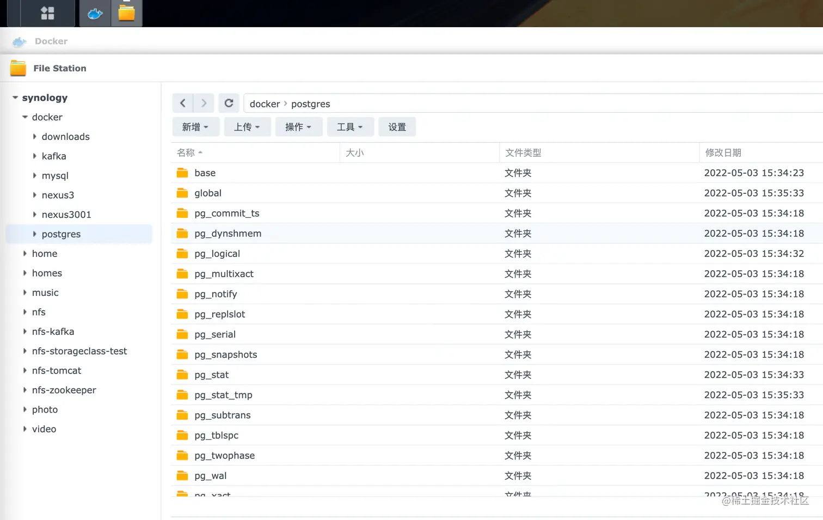Expand the home tree node arrow

coord(25,254)
